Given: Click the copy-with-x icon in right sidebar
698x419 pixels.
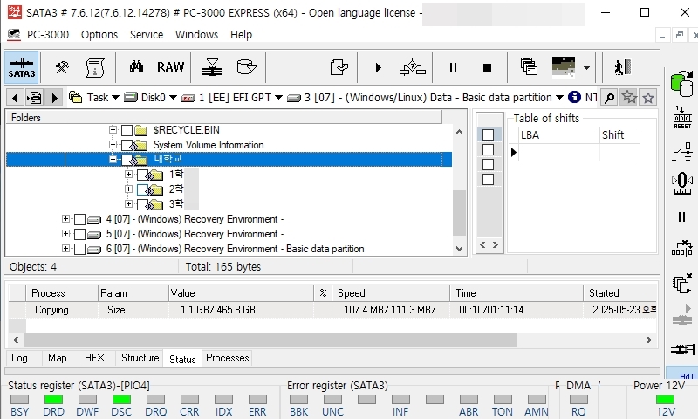Looking at the screenshot, I should pyautogui.click(x=682, y=284).
